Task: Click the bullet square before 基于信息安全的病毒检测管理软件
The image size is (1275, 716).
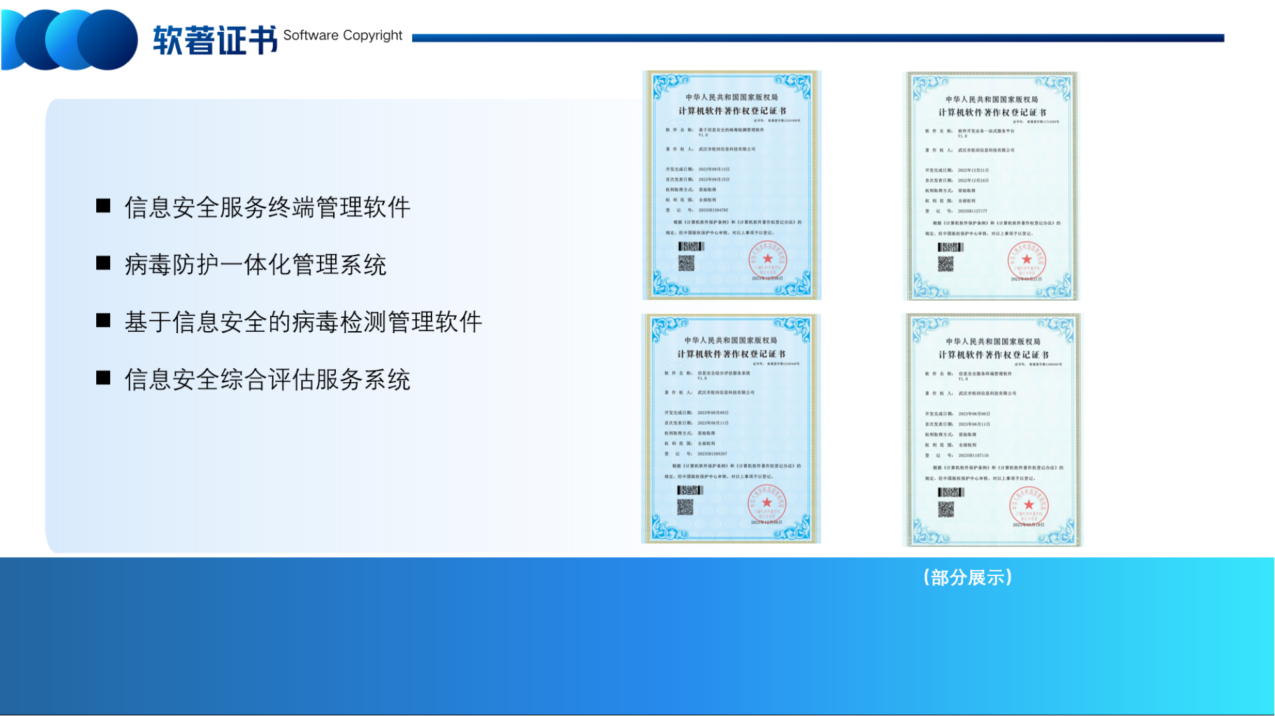Action: (x=103, y=320)
